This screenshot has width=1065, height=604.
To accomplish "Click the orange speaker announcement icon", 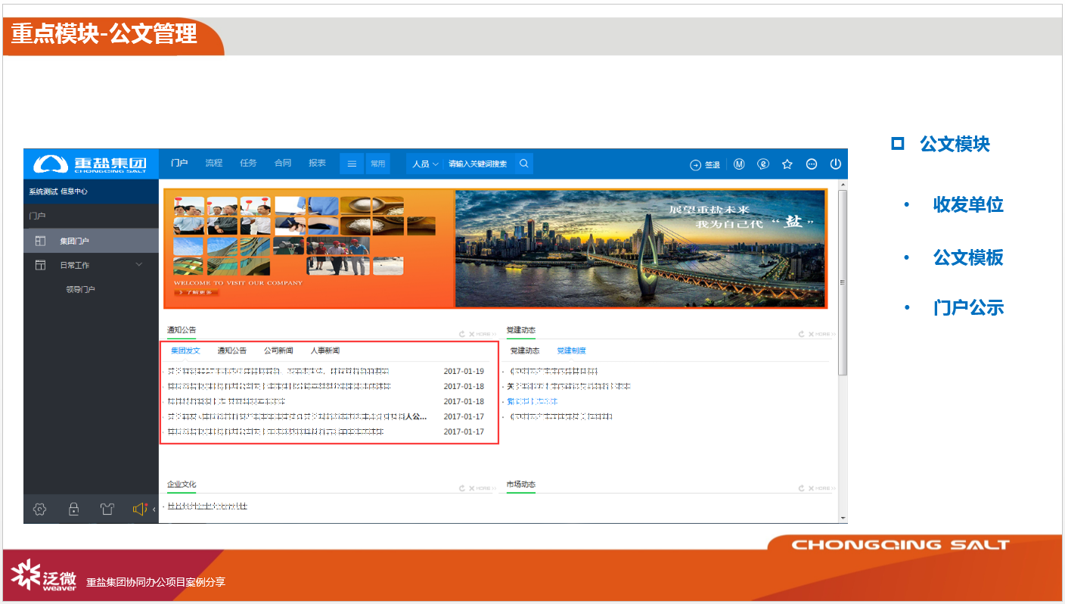I will point(140,509).
